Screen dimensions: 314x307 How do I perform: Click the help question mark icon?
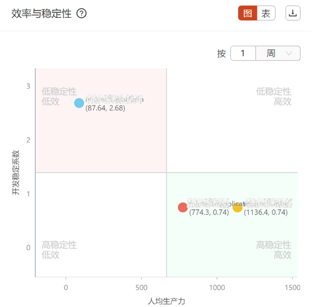tap(82, 14)
